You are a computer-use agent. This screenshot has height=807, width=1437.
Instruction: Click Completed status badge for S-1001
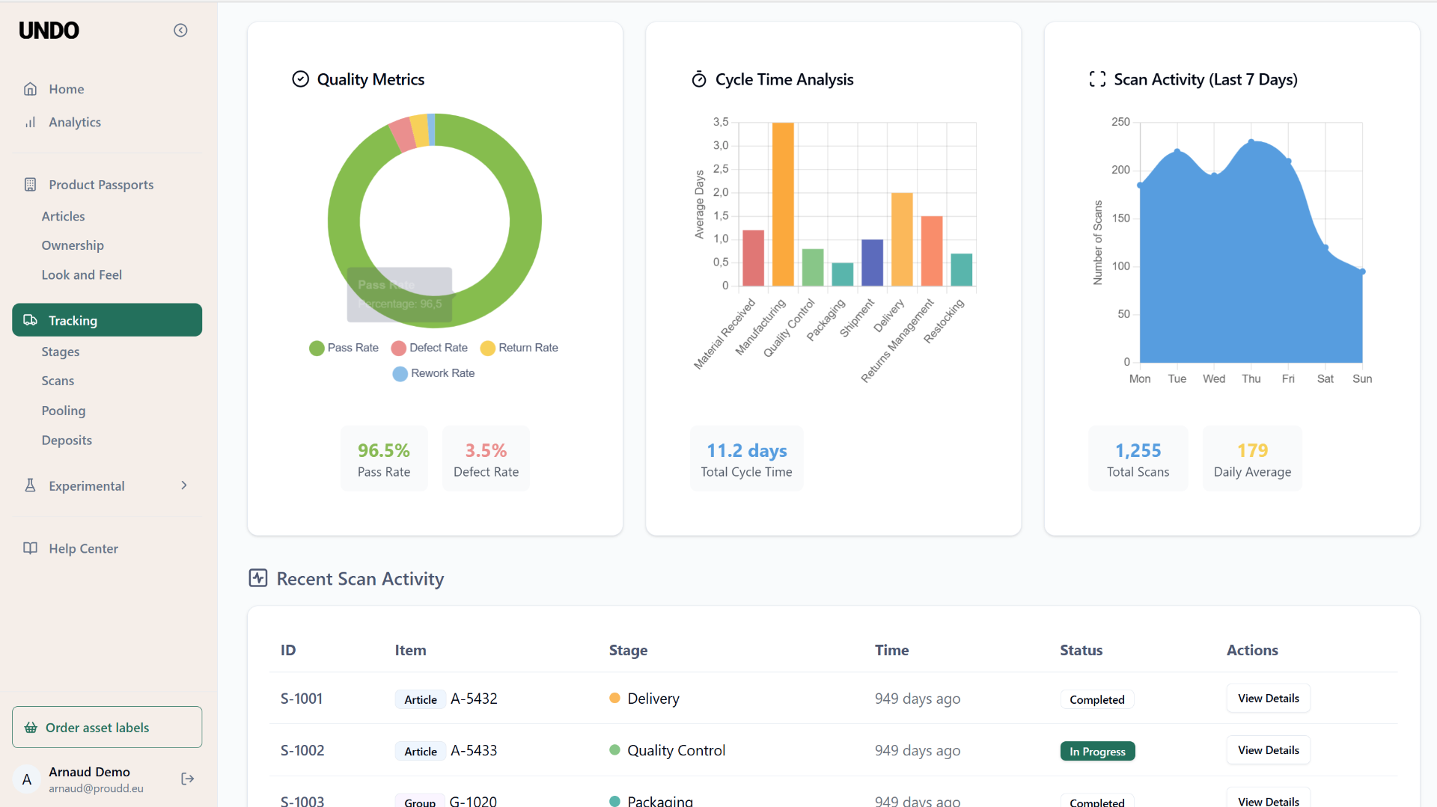point(1097,699)
